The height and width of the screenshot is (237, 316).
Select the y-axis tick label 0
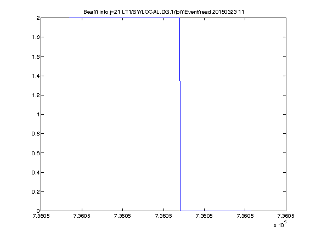(38, 211)
